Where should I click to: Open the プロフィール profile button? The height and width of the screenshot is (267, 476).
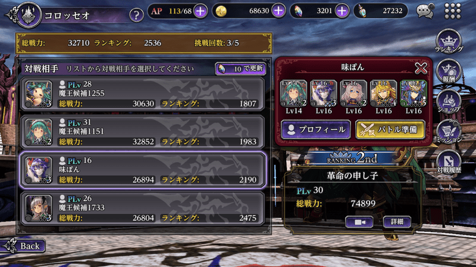point(316,130)
